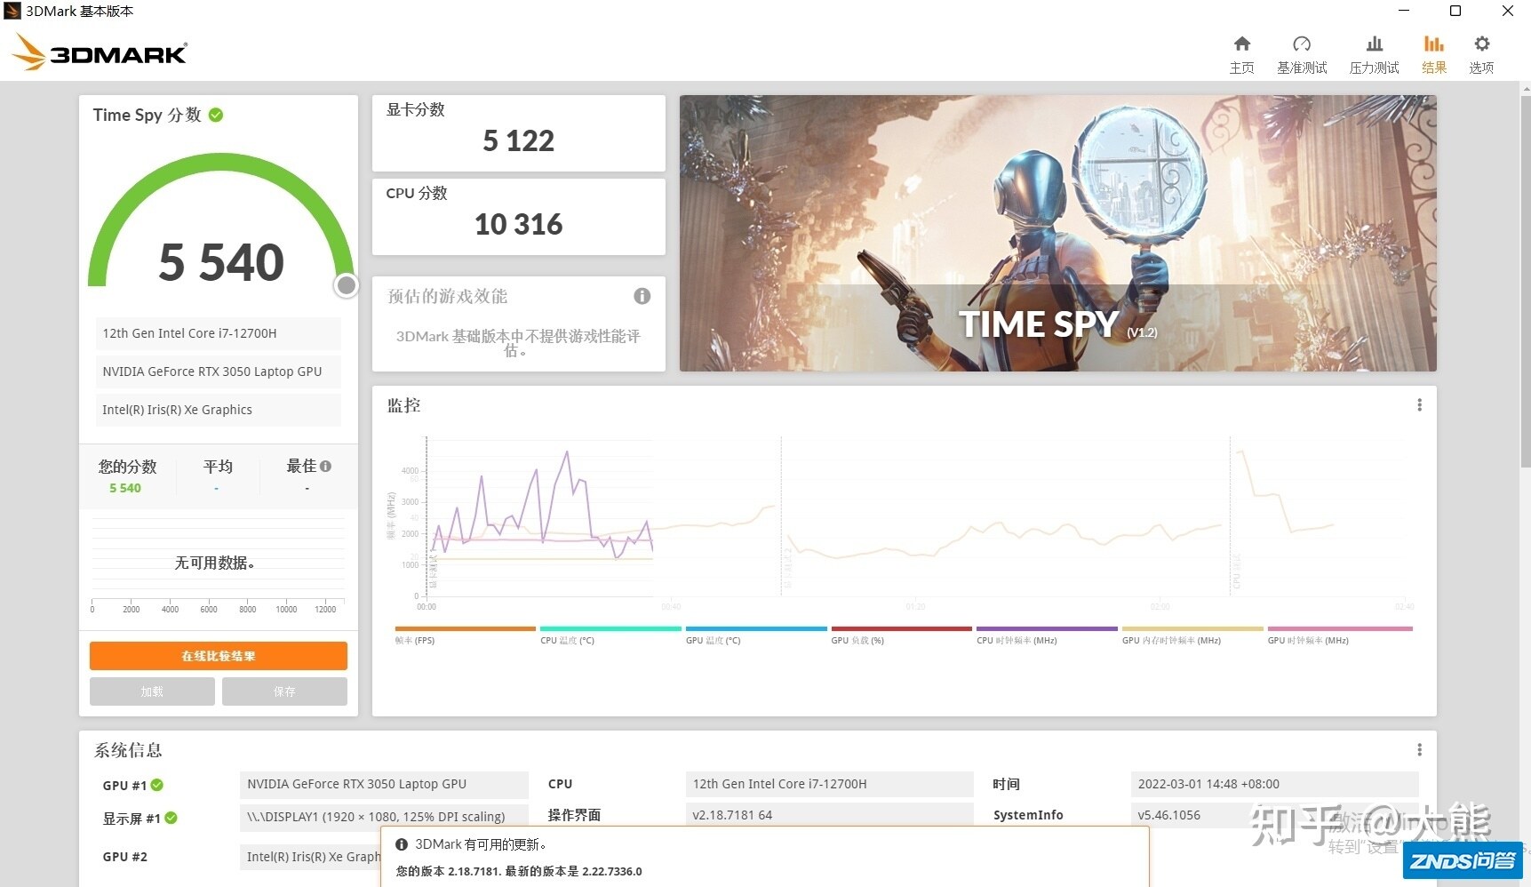The height and width of the screenshot is (887, 1531).
Task: Click the 显卡分数 5 122 card
Action: (518, 133)
